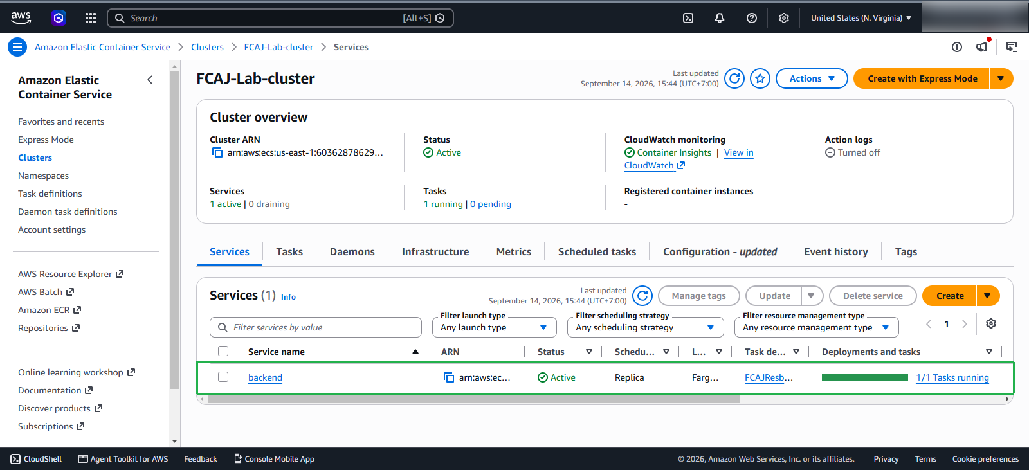
Task: Copy the cluster ARN
Action: click(217, 153)
